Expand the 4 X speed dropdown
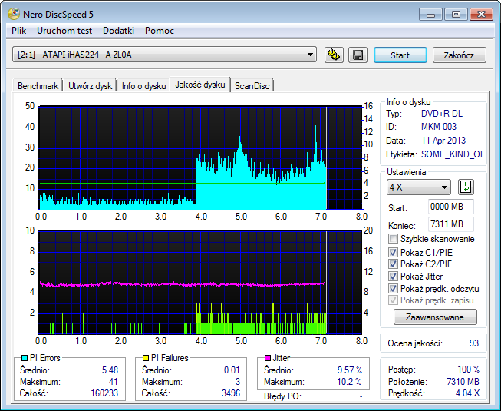The height and width of the screenshot is (411, 501). 419,187
